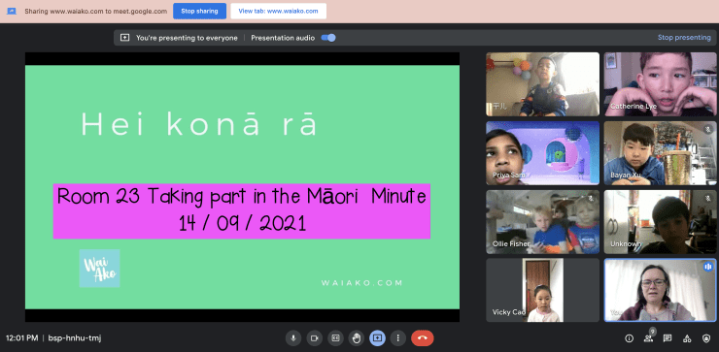Toggle the Presentation audio switch

(x=328, y=38)
